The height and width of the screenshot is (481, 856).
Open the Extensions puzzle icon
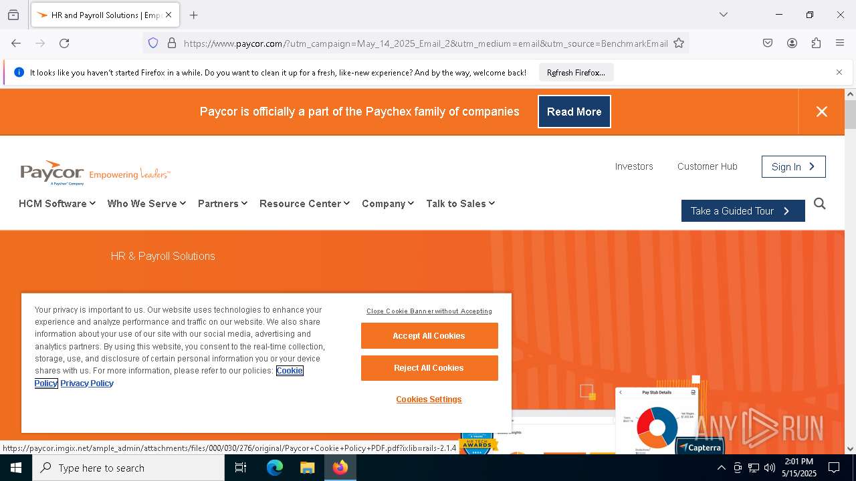tap(816, 43)
